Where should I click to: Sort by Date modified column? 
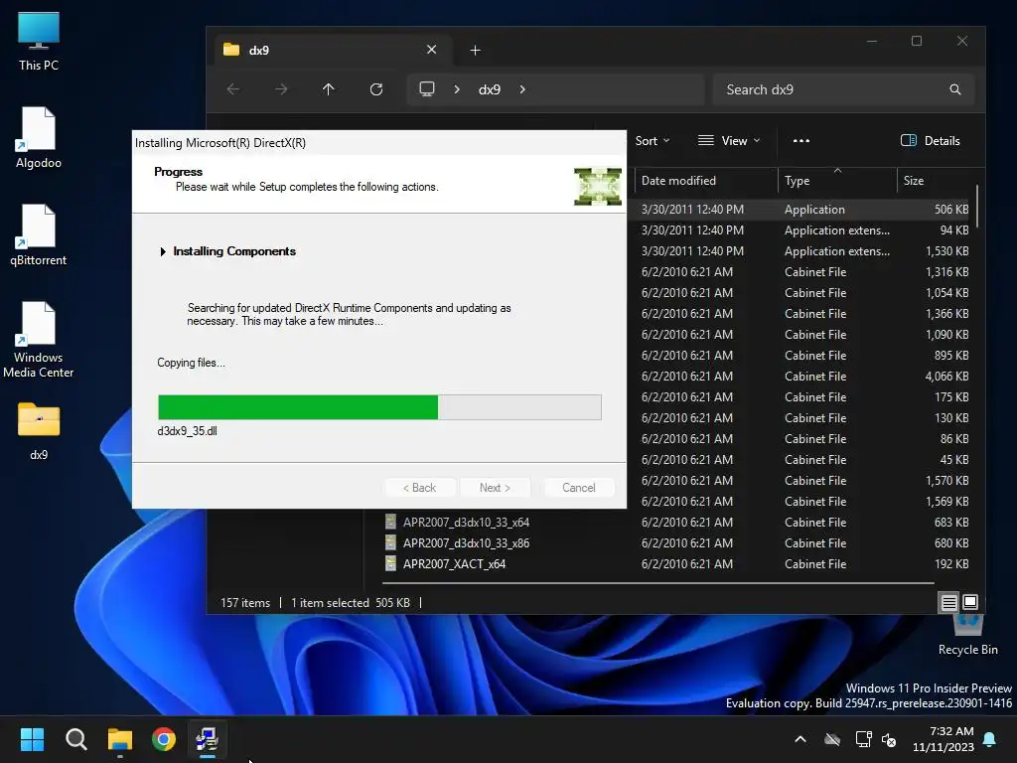[706, 181]
